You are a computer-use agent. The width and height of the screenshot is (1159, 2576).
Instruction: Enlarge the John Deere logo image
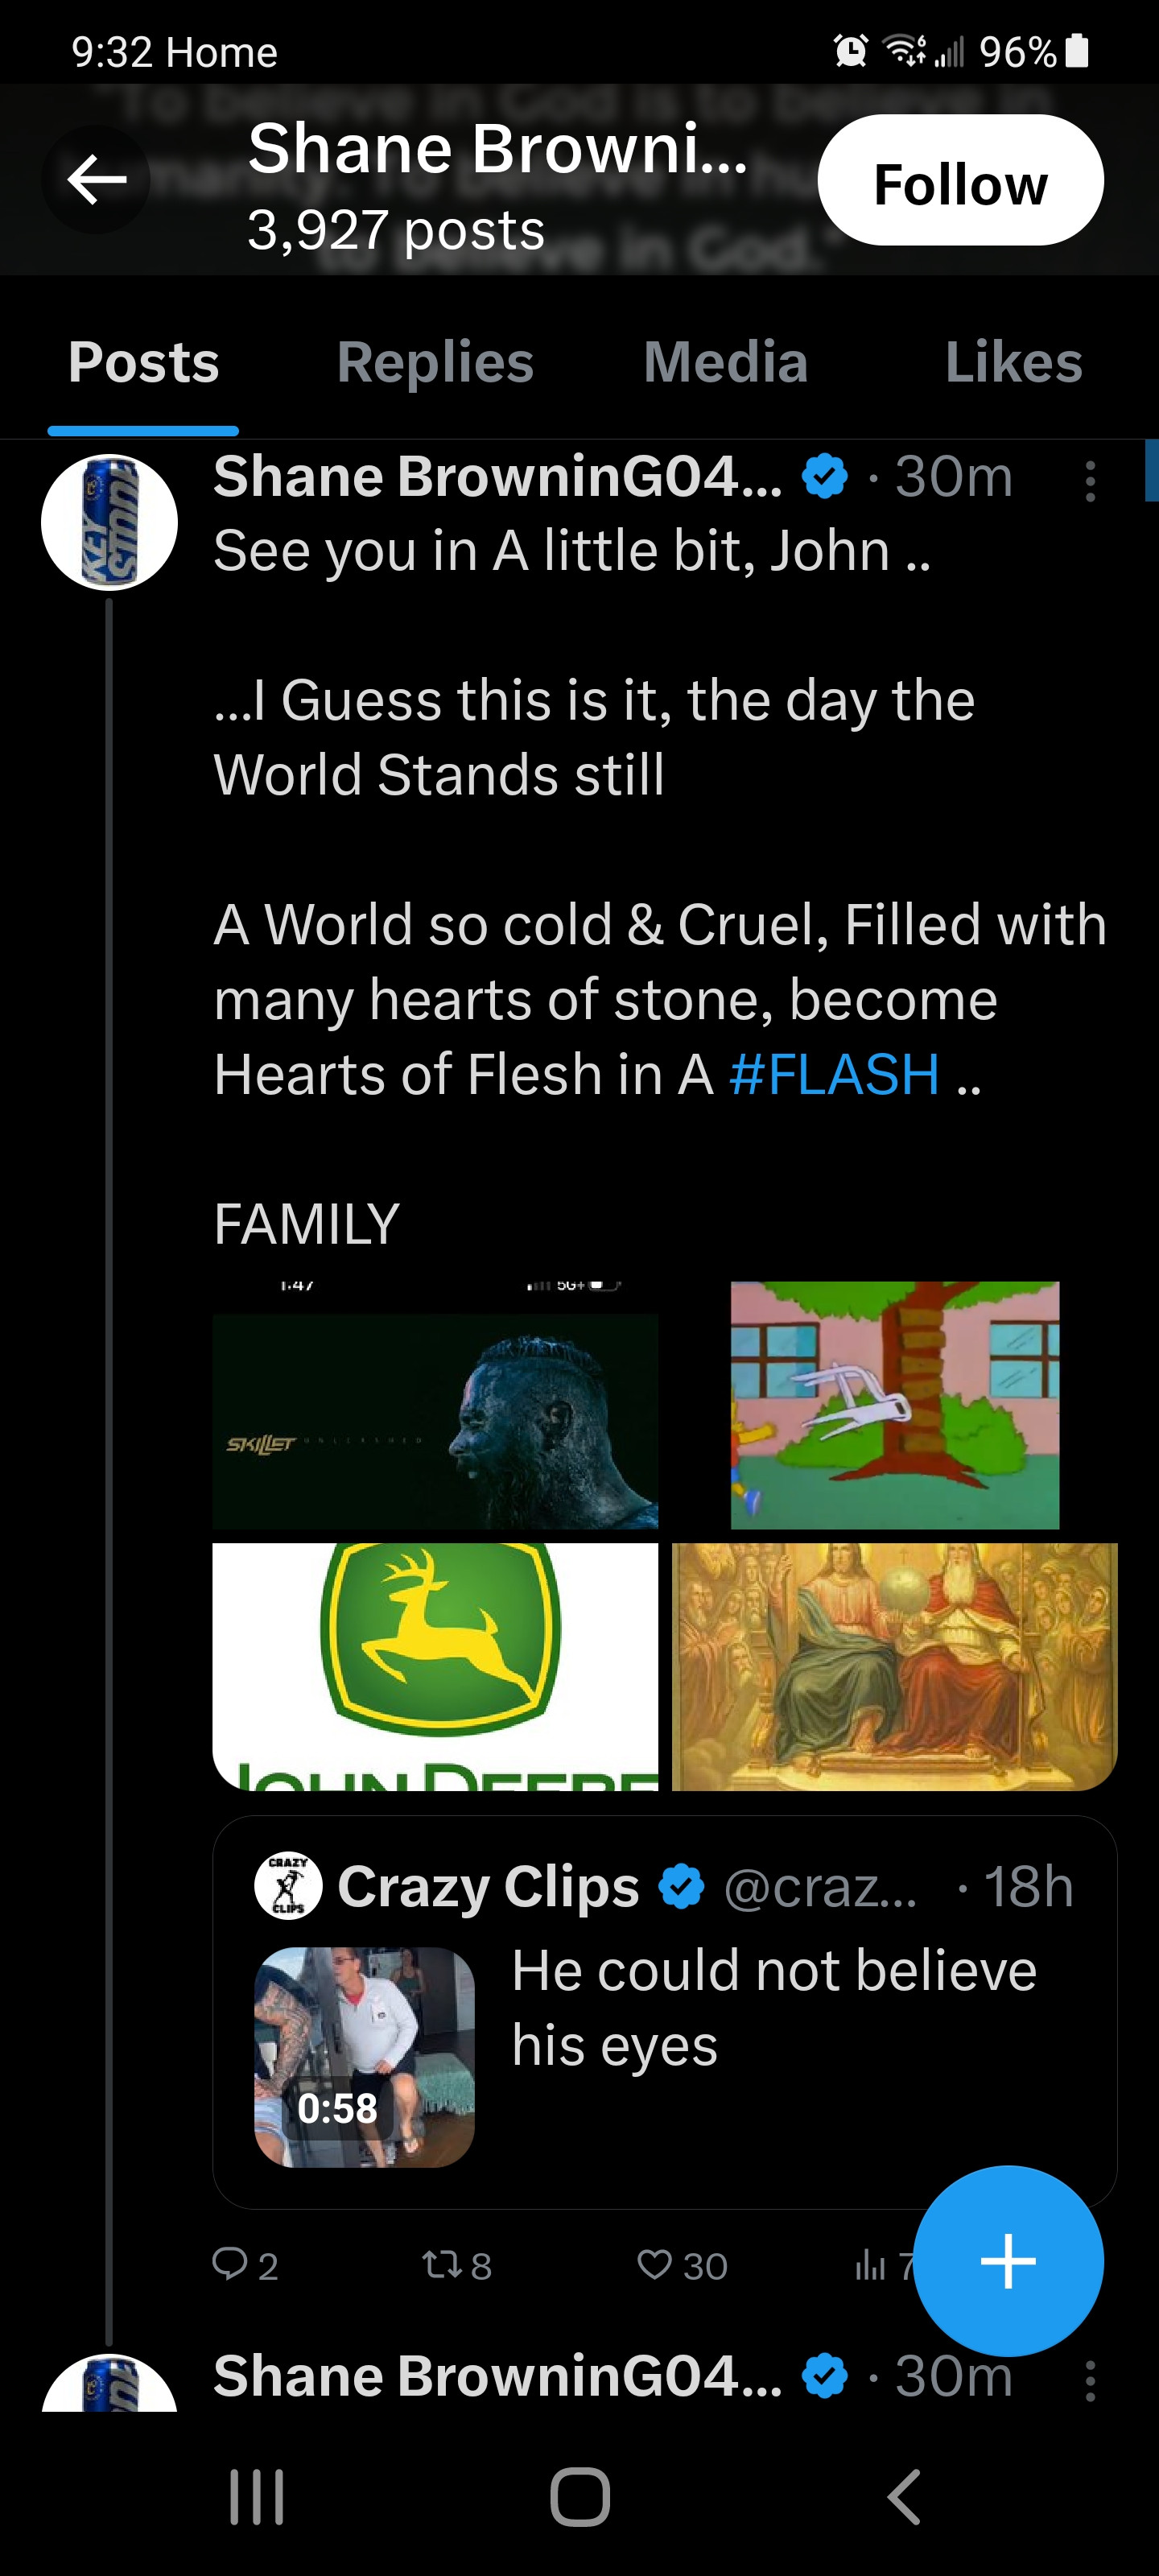435,1666
